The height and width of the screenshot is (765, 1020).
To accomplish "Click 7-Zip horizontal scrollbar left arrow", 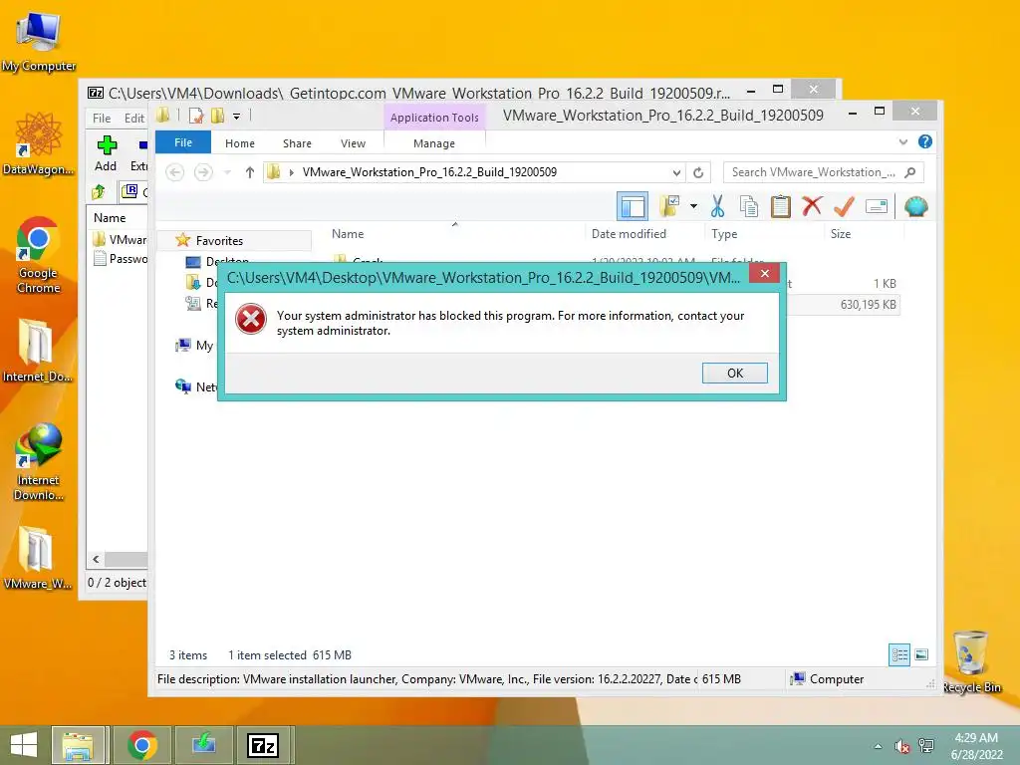I will point(97,560).
